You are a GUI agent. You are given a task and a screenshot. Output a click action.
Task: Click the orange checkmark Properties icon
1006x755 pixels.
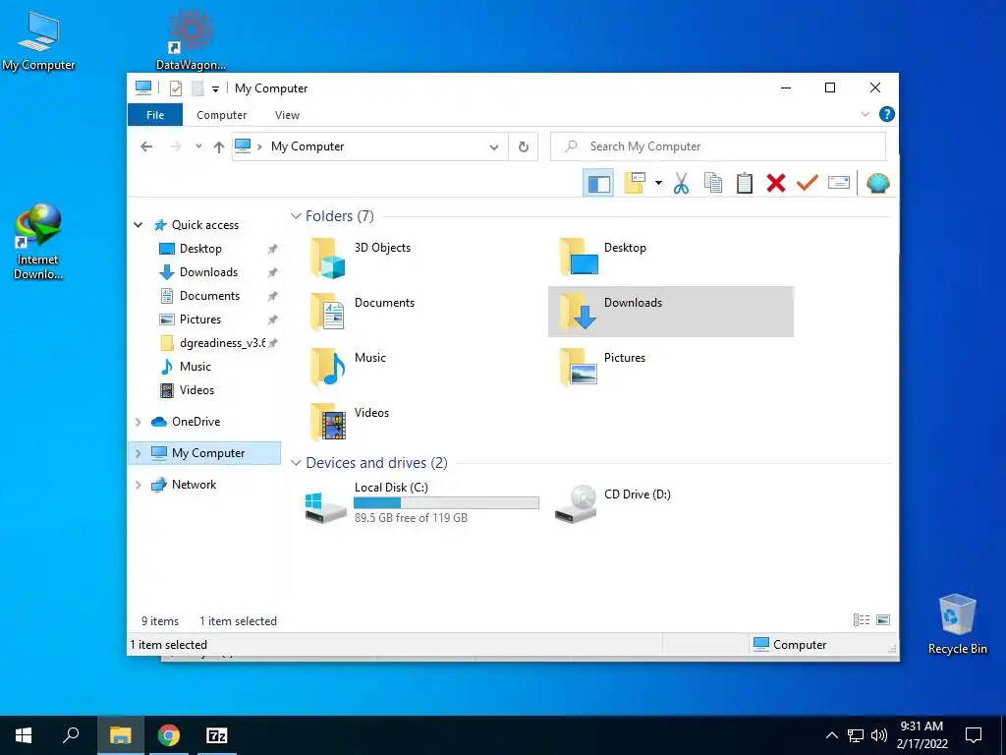click(x=808, y=183)
